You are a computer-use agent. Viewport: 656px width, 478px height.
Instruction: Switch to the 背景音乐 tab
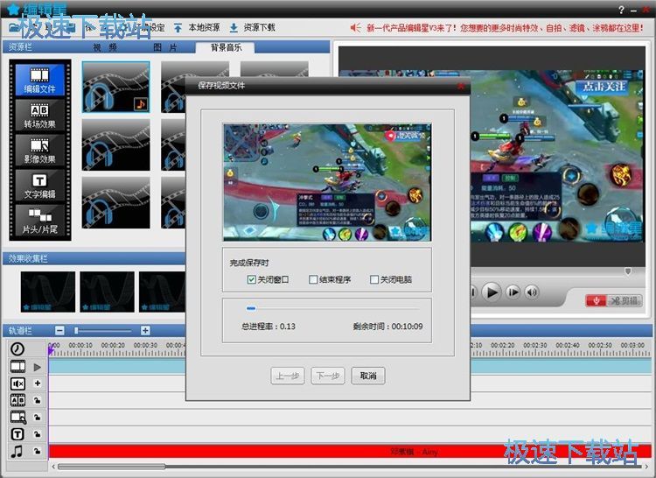pos(226,47)
